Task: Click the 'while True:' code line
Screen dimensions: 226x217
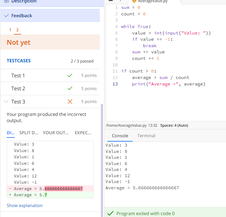Action: click(x=136, y=27)
